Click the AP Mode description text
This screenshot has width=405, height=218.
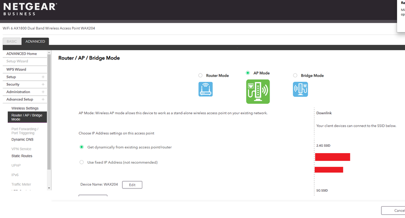pyautogui.click(x=173, y=113)
